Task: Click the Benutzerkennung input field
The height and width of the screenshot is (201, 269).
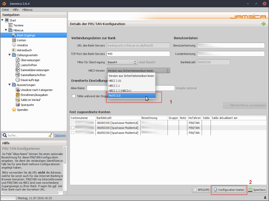Action: pyautogui.click(x=231, y=45)
